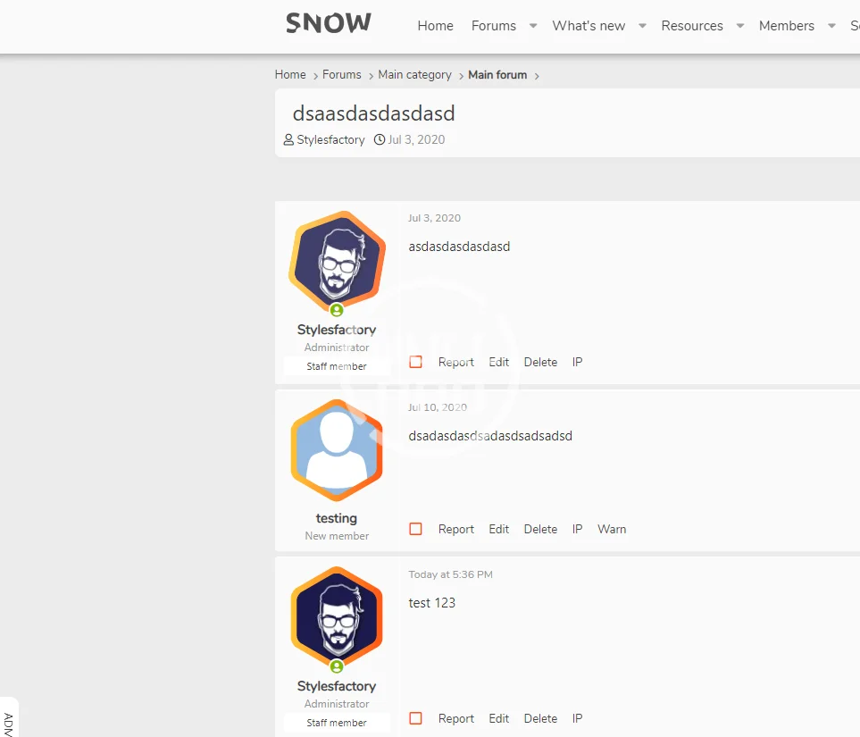Open the Members navigation item
The height and width of the screenshot is (737, 860).
[787, 26]
